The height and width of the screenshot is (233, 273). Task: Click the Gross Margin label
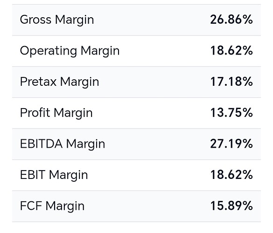click(x=57, y=20)
